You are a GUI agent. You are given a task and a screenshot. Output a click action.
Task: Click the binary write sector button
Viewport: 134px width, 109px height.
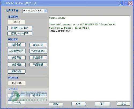[x=38, y=51]
